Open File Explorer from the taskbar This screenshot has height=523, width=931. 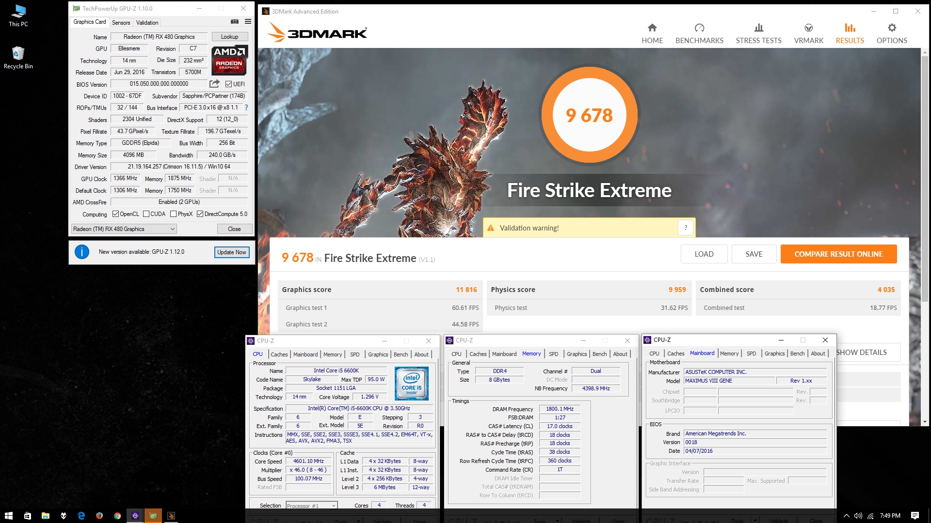click(45, 516)
